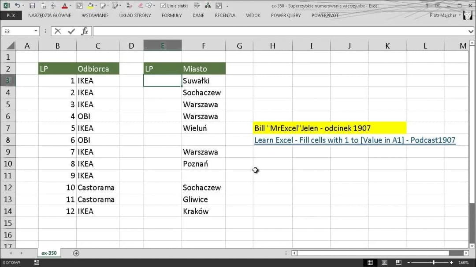Click the Undo arrow icon

pos(18,6)
